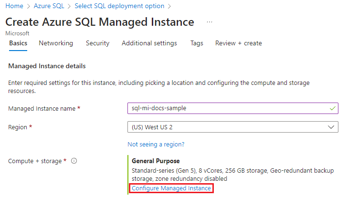
Task: Open the Tags tab
Action: [197, 43]
